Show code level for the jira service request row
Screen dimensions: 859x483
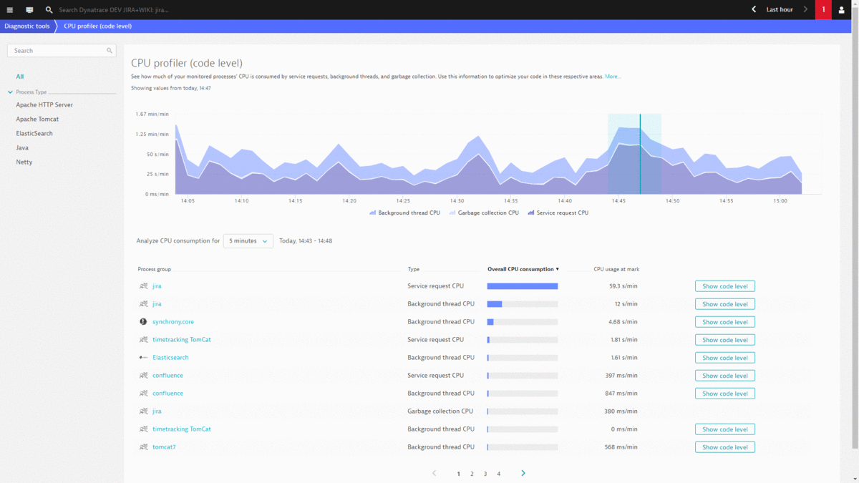point(724,286)
